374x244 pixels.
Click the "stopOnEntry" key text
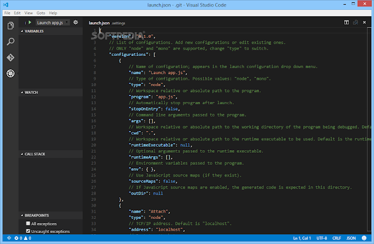coord(145,109)
